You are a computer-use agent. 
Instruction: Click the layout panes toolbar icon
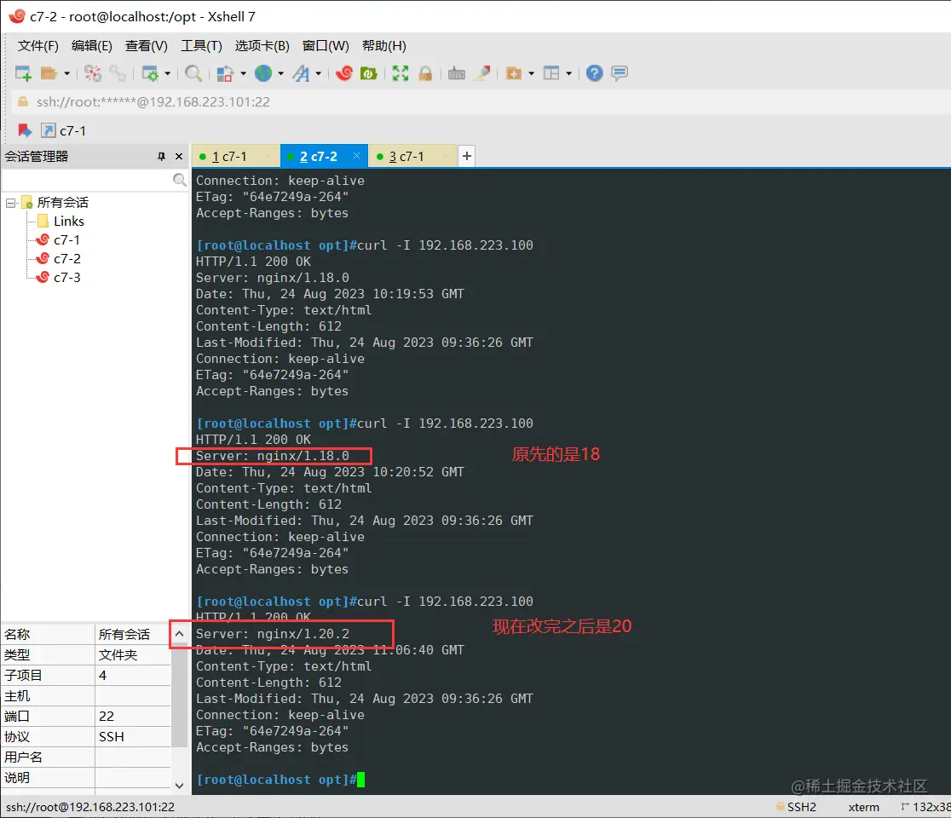click(x=551, y=73)
